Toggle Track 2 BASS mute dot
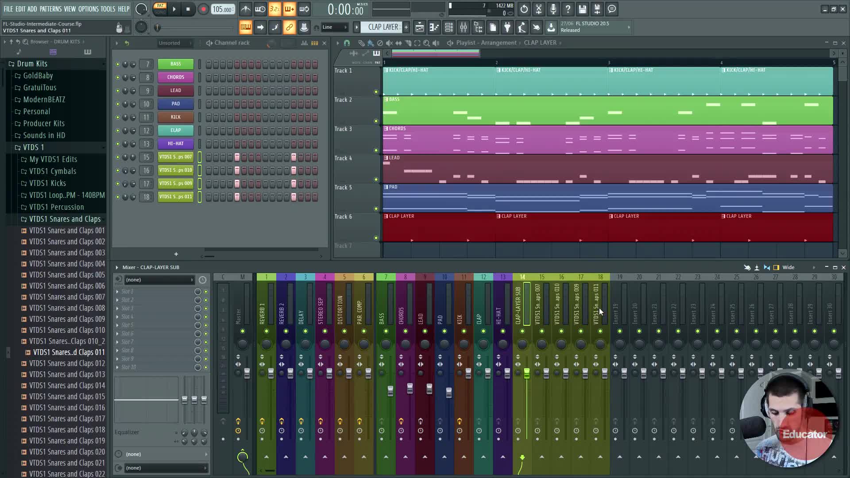Viewport: 850px width, 478px height. pyautogui.click(x=376, y=121)
